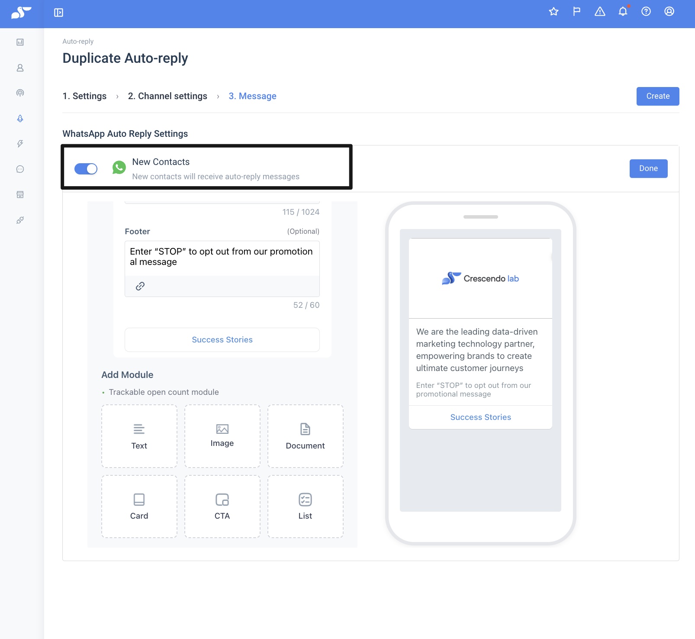Add a Document module

[306, 436]
